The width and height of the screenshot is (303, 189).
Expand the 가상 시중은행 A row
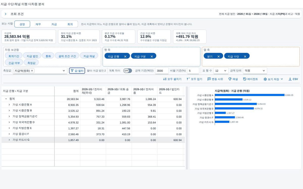click(9, 105)
